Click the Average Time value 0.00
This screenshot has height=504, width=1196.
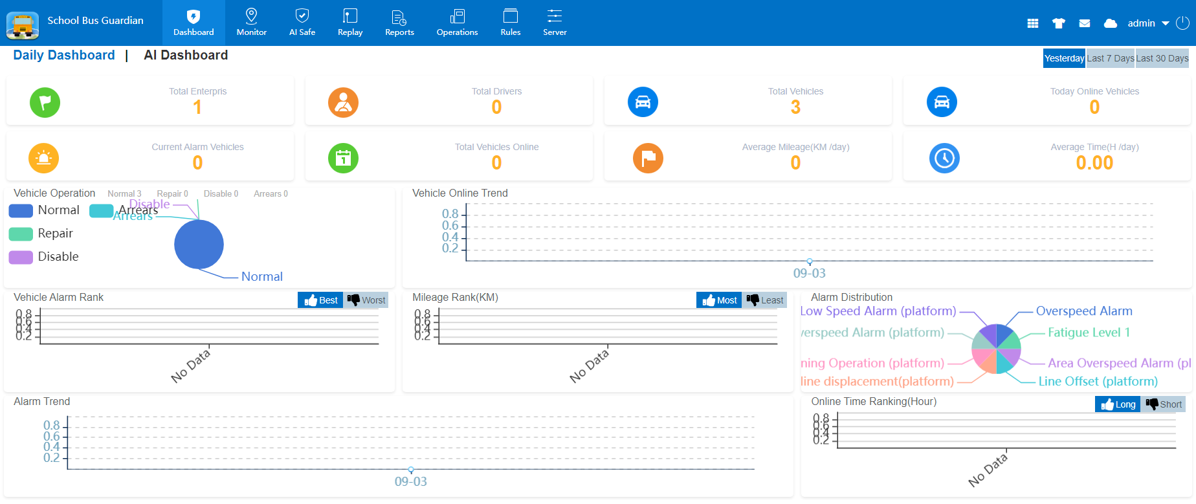[x=1094, y=163]
